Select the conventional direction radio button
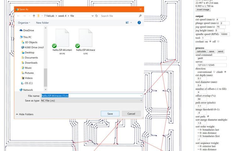The image size is (236, 151). click(x=214, y=72)
